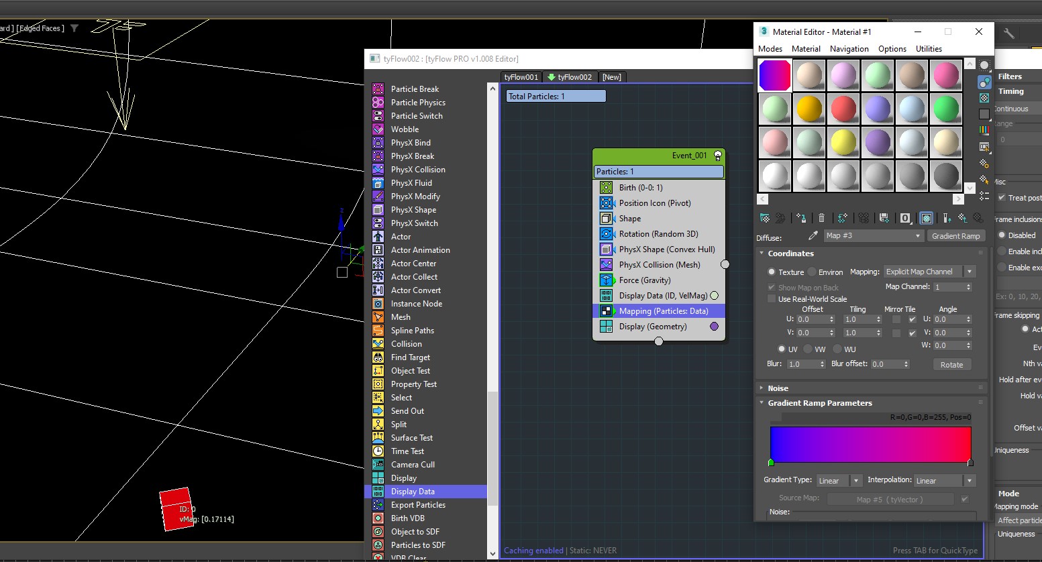Click the red right flag on gradient ramp
The height and width of the screenshot is (562, 1042).
[x=970, y=462]
